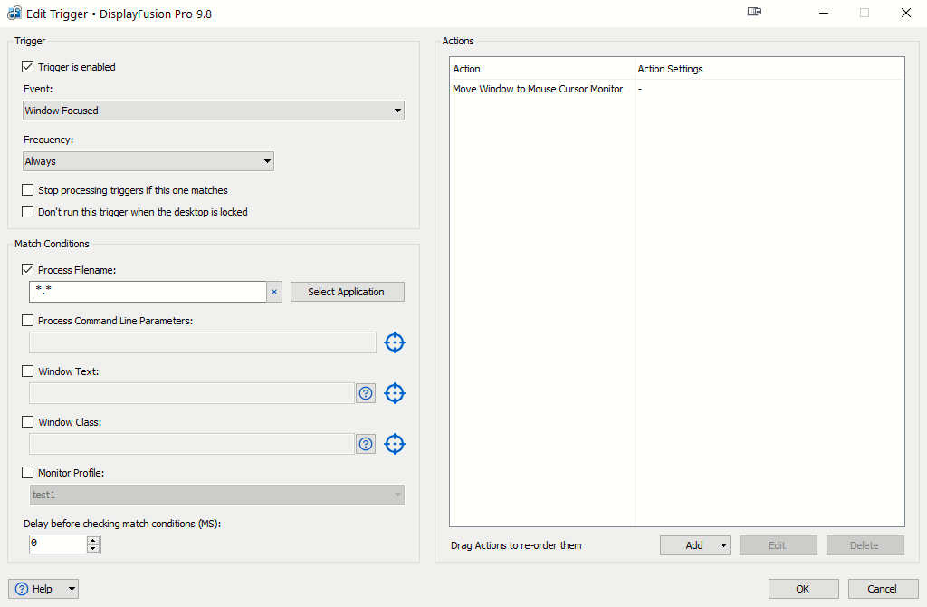Open the Window Text help question icon

(x=366, y=393)
